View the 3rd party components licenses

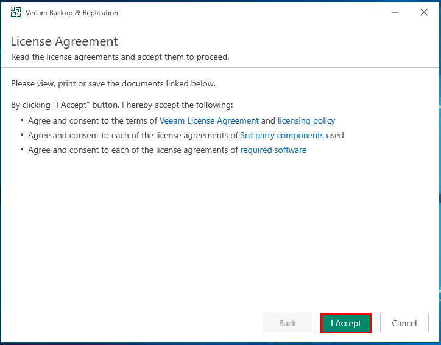(282, 136)
